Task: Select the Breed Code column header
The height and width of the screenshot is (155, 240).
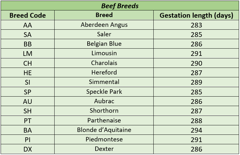Action: 28,15
